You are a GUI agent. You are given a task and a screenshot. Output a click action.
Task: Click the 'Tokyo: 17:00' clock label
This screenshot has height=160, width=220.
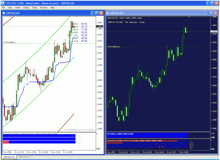80,30
